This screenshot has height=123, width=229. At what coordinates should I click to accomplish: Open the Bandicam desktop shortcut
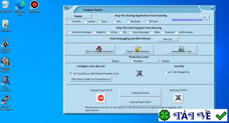34,6
